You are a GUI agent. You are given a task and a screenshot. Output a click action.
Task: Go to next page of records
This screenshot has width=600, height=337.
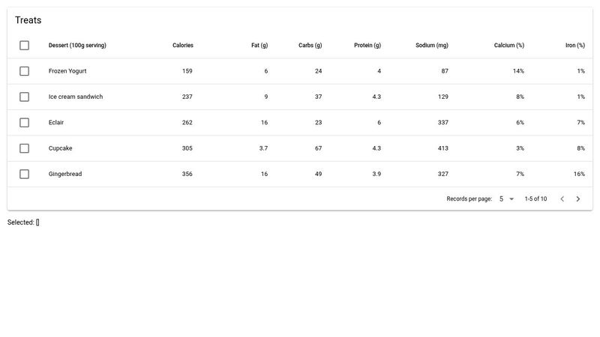tap(577, 199)
